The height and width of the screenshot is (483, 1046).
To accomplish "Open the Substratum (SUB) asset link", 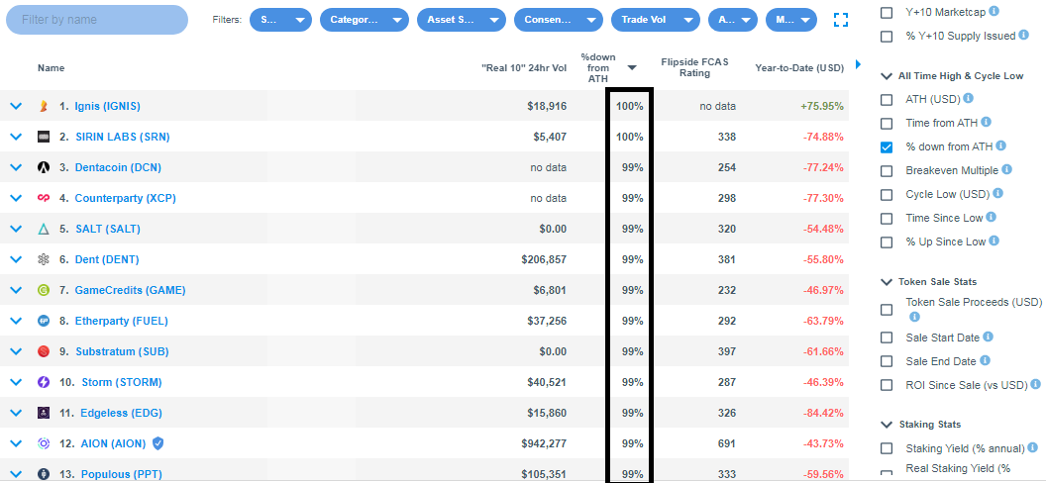I will click(122, 351).
